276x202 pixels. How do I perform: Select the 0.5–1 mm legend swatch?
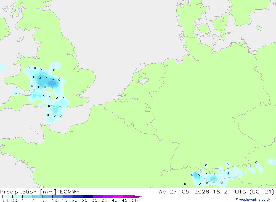pos(18,196)
